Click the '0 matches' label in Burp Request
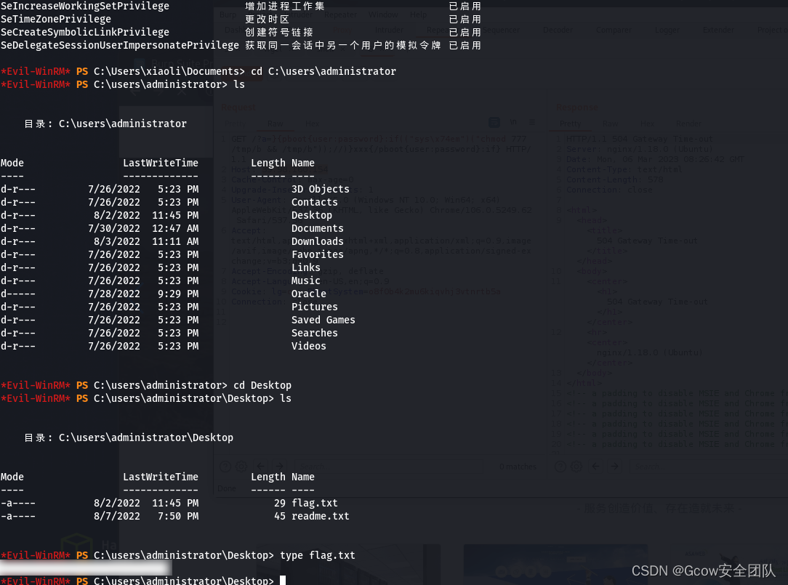This screenshot has height=585, width=788. (x=518, y=467)
